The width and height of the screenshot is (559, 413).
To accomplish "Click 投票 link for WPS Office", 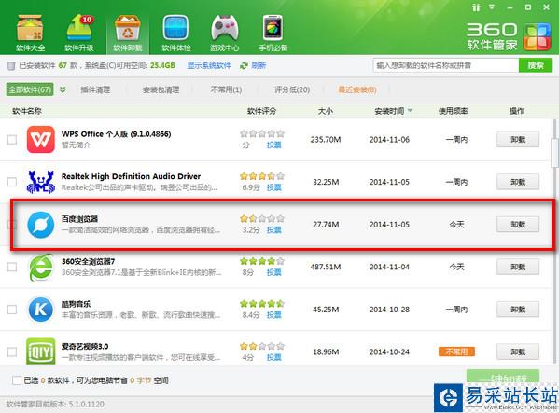I will coord(273,145).
